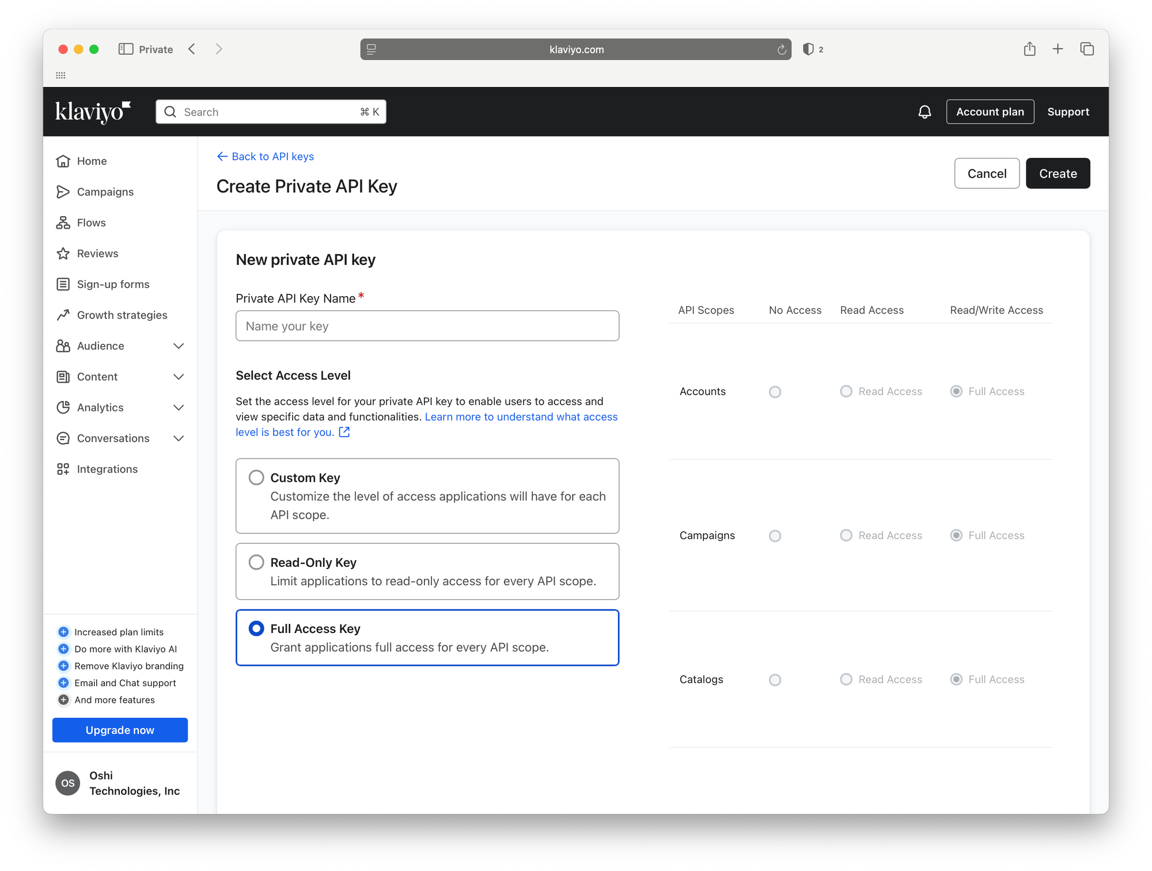Image resolution: width=1152 pixels, height=871 pixels.
Task: Click the Upgrade now button
Action: (x=120, y=730)
